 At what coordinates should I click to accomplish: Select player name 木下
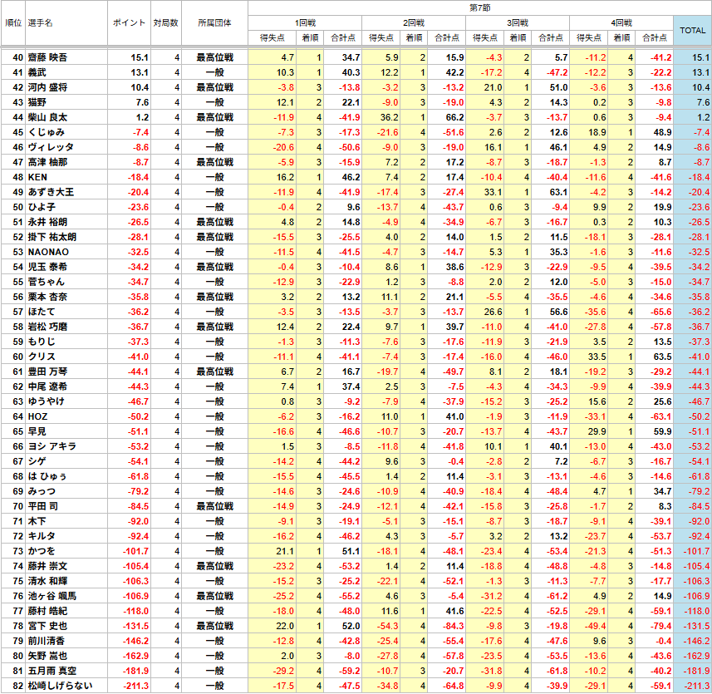[37, 522]
